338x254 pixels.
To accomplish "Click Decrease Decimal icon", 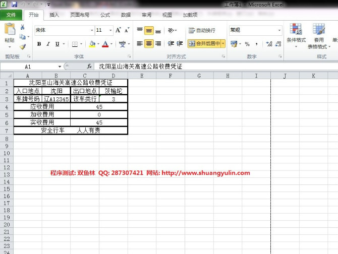I will (278, 44).
